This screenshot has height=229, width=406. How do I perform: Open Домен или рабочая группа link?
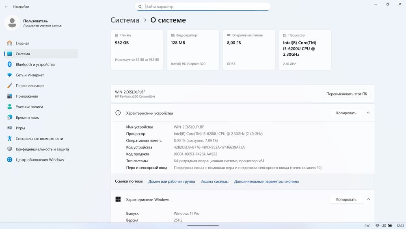pos(171,181)
